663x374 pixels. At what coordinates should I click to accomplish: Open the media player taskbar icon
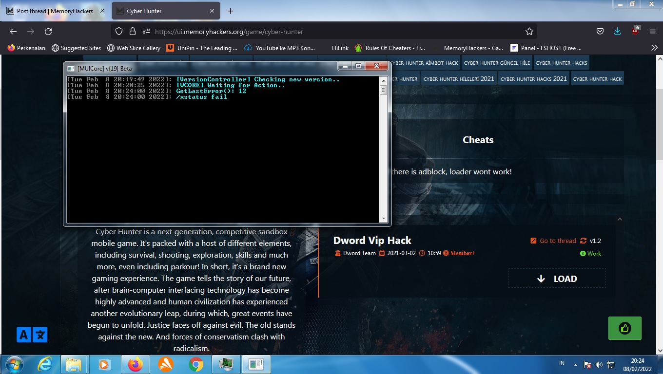click(104, 364)
